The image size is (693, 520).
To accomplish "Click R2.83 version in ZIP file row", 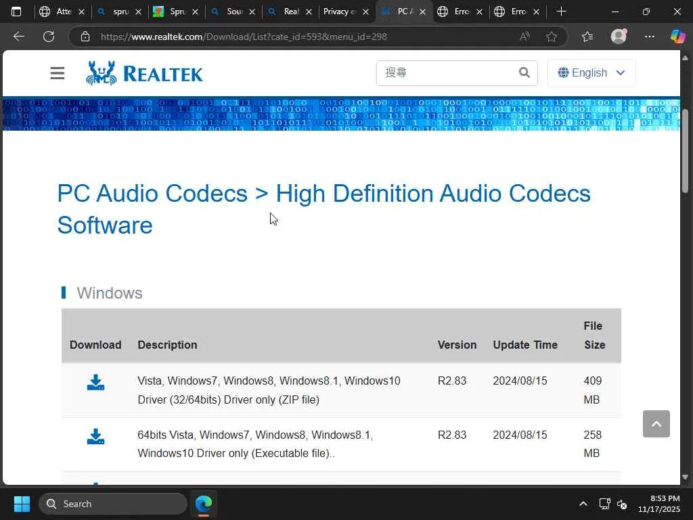I will pos(451,381).
